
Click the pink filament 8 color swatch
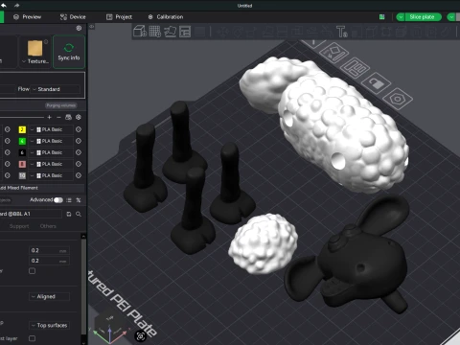click(x=22, y=164)
